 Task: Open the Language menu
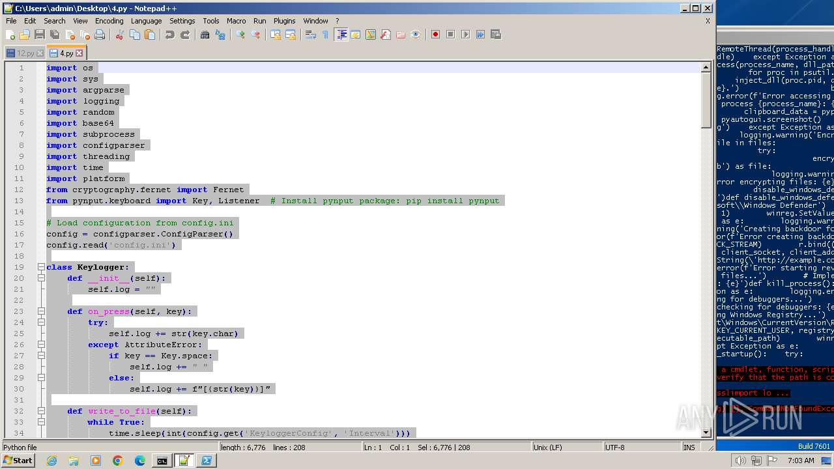click(146, 21)
